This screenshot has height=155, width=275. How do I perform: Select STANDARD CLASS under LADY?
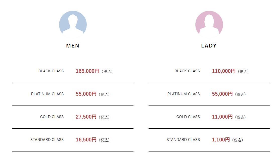[183, 140]
